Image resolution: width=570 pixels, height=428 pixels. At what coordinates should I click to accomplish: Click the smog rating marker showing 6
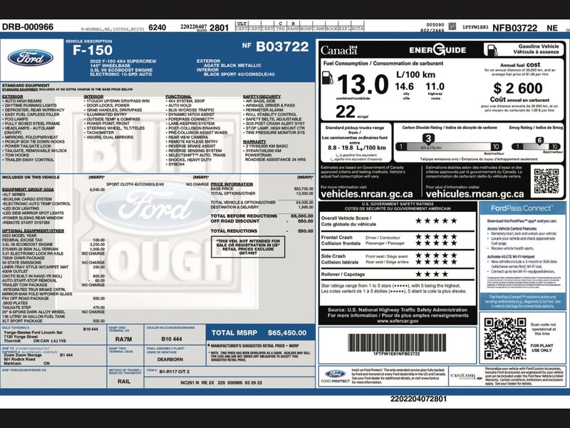tap(539, 141)
